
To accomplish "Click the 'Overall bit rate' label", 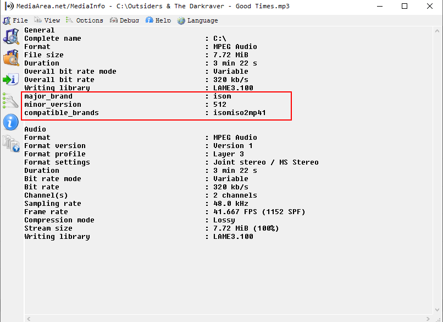I will coord(59,79).
